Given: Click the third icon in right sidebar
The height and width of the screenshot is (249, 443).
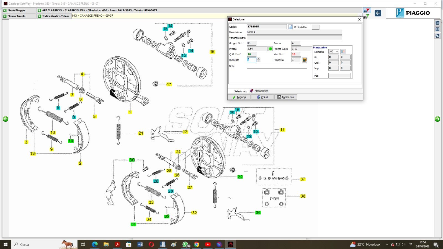Looking at the screenshot, I should tap(437, 36).
